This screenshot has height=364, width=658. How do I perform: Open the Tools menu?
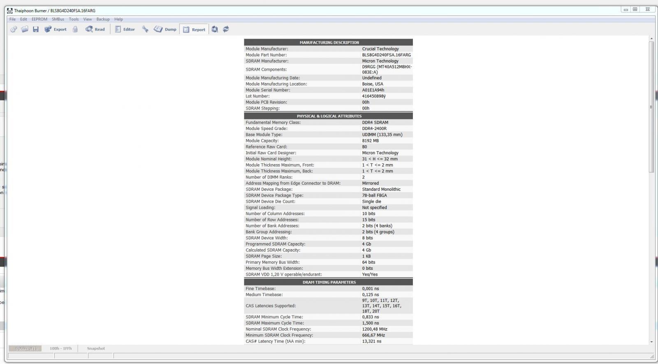click(74, 19)
